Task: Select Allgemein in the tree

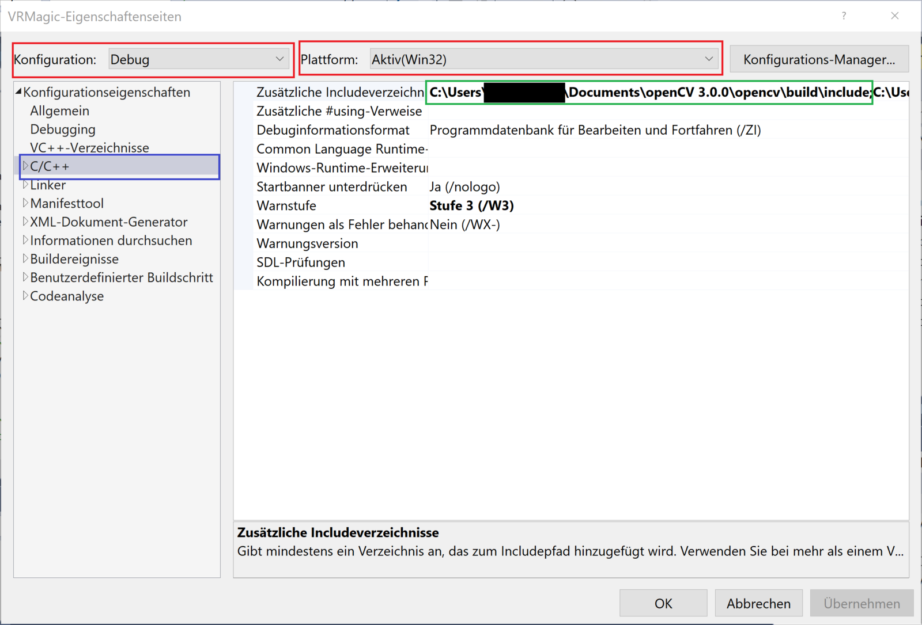Action: [60, 110]
